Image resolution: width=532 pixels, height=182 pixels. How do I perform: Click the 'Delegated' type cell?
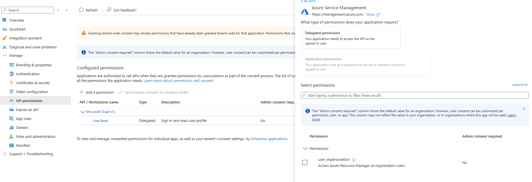click(x=147, y=121)
